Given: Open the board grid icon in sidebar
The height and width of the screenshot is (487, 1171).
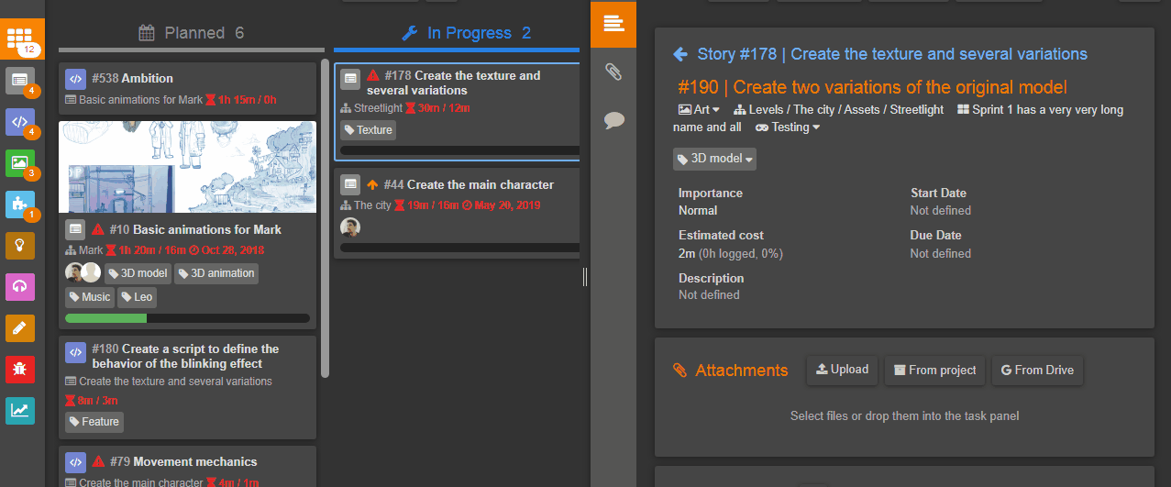Looking at the screenshot, I should click(20, 39).
